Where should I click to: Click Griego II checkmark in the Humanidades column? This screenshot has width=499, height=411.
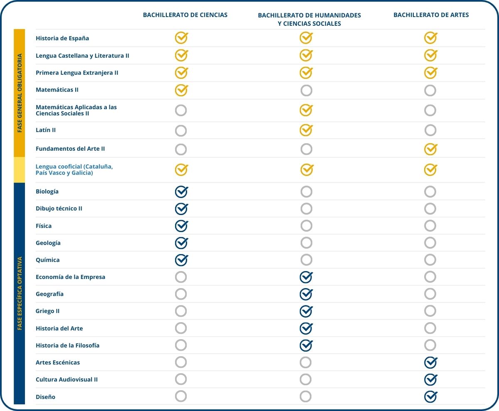point(306,311)
